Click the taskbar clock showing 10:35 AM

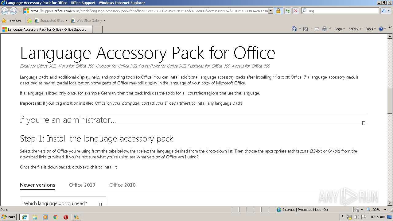[x=377, y=217]
